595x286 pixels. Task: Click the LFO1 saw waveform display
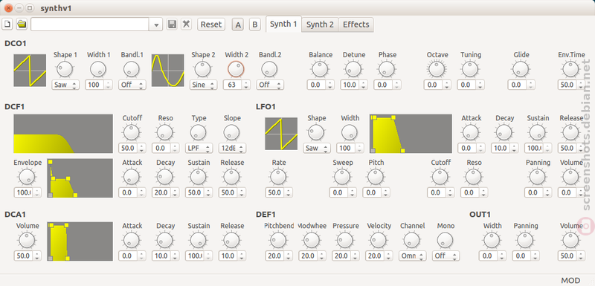tap(281, 134)
